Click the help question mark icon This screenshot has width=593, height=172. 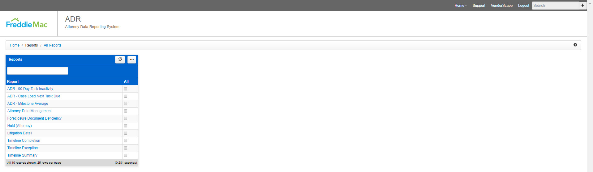575,45
